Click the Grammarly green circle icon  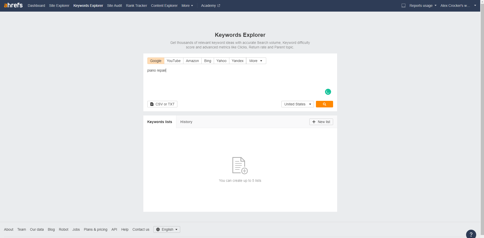tap(328, 92)
